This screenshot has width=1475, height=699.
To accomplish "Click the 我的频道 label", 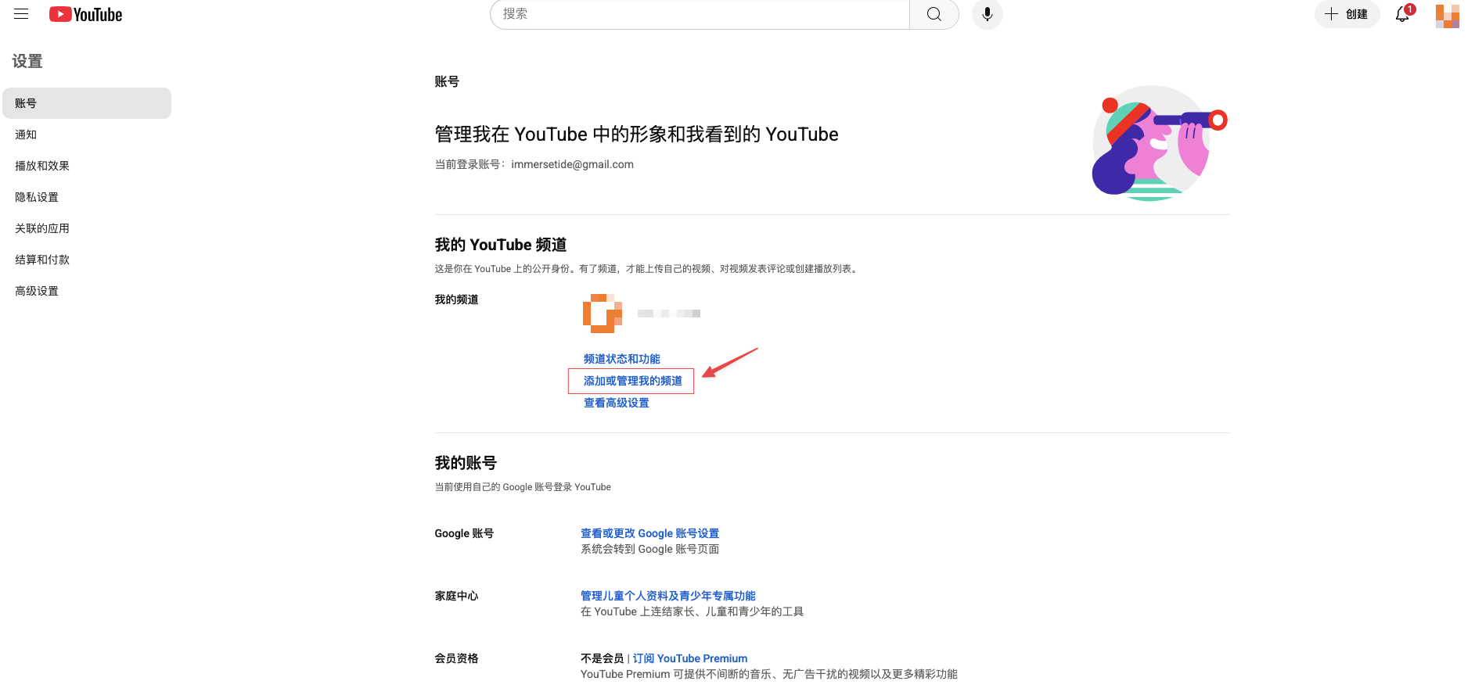I will coord(457,299).
